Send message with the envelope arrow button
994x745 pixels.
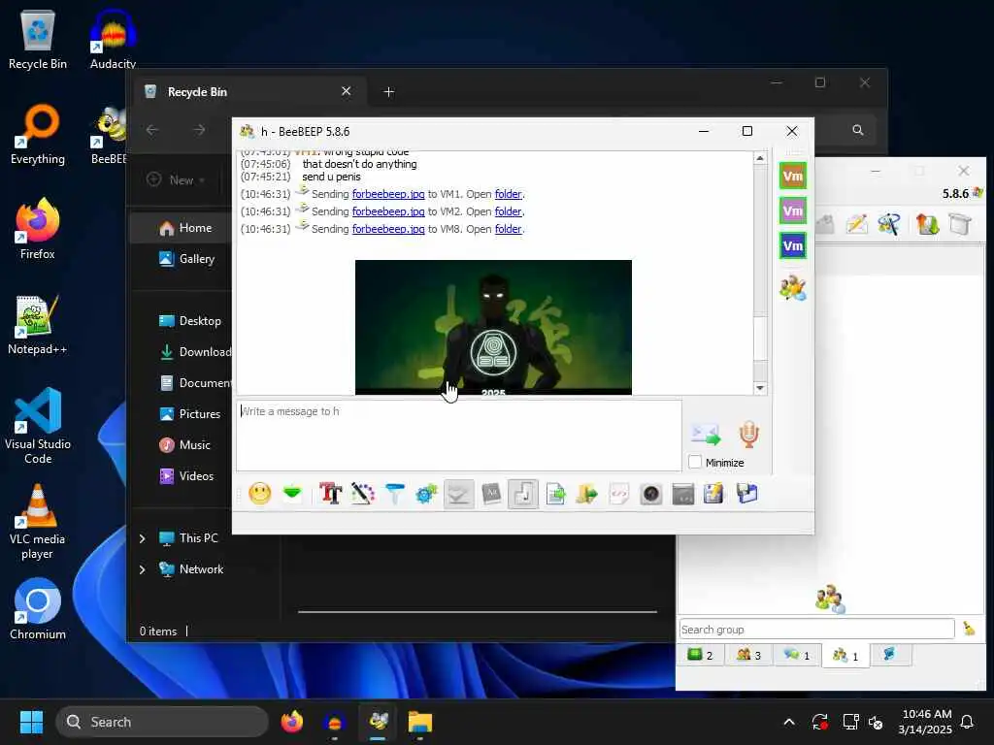(706, 435)
